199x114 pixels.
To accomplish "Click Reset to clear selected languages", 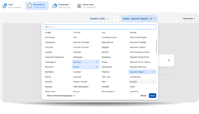I will (x=143, y=96).
